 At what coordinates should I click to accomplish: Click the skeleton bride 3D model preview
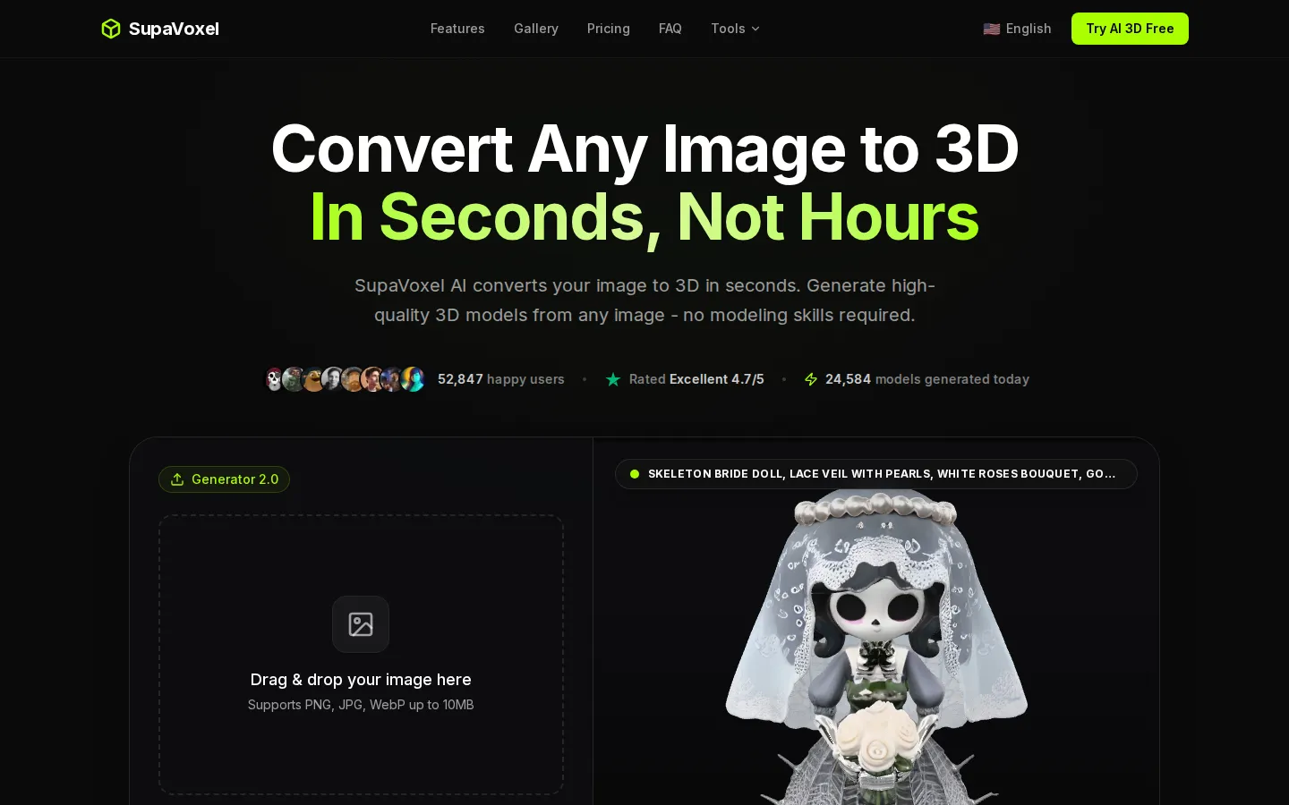click(876, 648)
